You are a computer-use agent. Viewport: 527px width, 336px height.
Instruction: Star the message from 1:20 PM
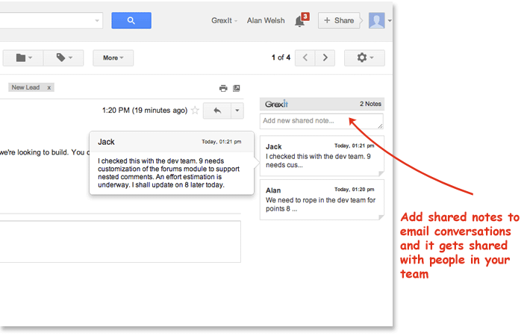[x=195, y=111]
